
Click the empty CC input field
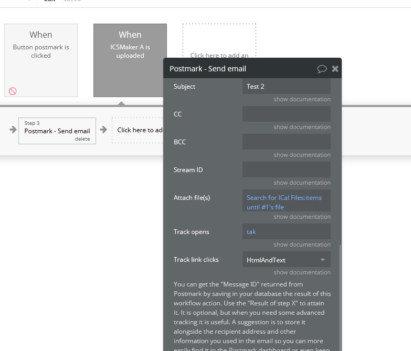[286, 114]
